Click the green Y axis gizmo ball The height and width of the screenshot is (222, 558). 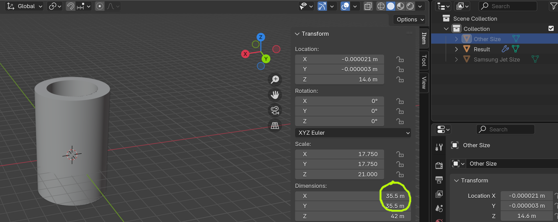pos(266,59)
